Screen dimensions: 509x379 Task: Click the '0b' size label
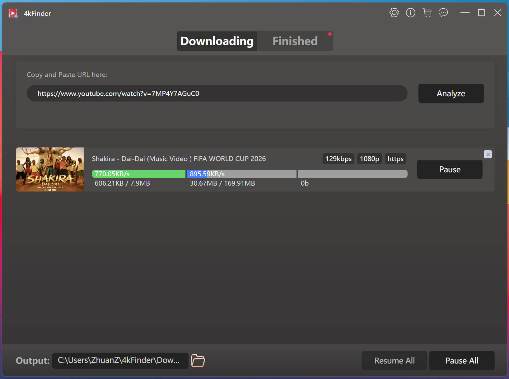click(305, 183)
